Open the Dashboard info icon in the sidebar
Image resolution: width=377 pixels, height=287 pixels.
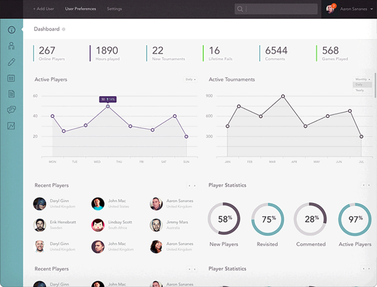tap(11, 30)
